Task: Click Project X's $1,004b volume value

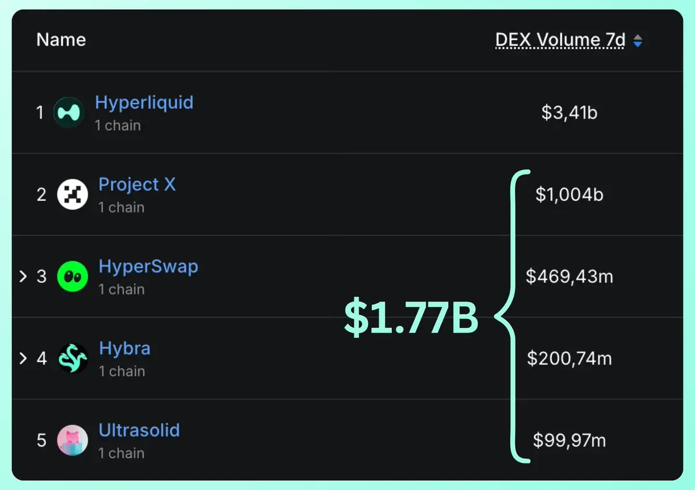Action: pyautogui.click(x=569, y=194)
